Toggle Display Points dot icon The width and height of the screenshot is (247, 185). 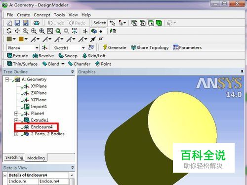[x=101, y=31]
